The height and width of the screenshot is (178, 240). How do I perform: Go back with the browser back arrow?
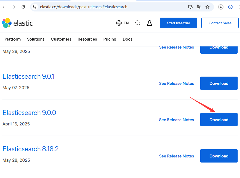(4, 7)
